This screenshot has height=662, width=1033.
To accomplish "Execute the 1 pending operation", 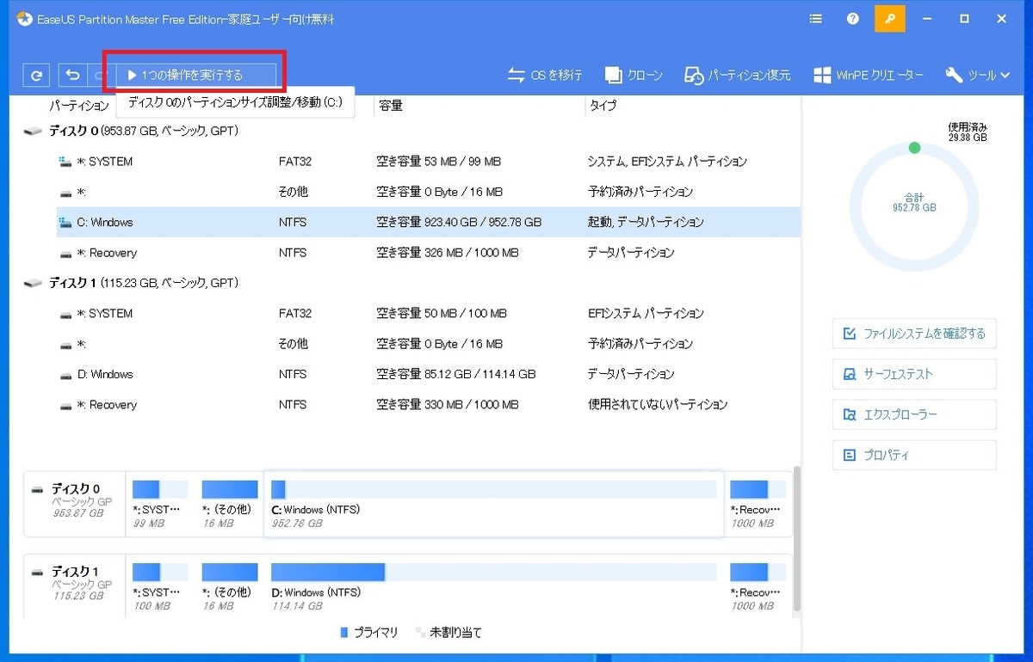I will pyautogui.click(x=195, y=76).
